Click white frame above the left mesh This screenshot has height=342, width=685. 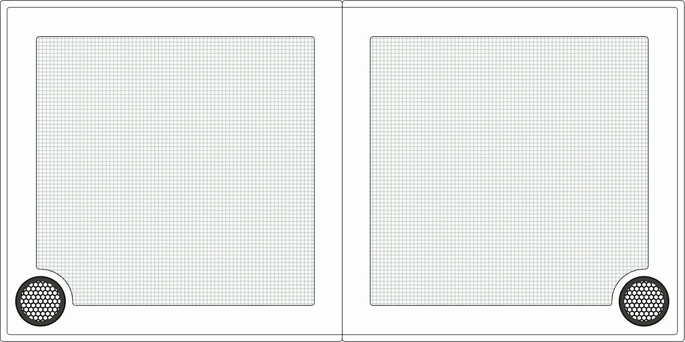pos(176,22)
